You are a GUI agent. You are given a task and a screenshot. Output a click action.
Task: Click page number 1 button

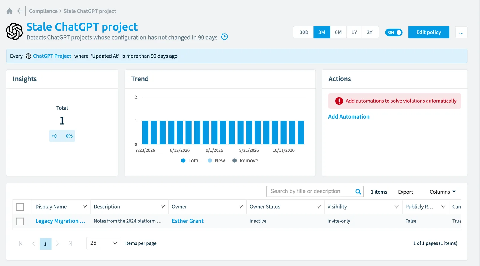[46, 244]
